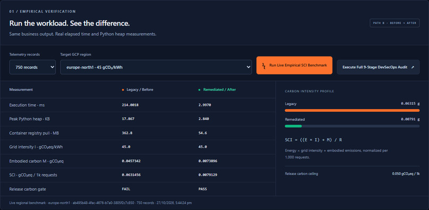This screenshot has width=429, height=210.
Task: Click remediated execution time 2.9970
Action: click(204, 105)
